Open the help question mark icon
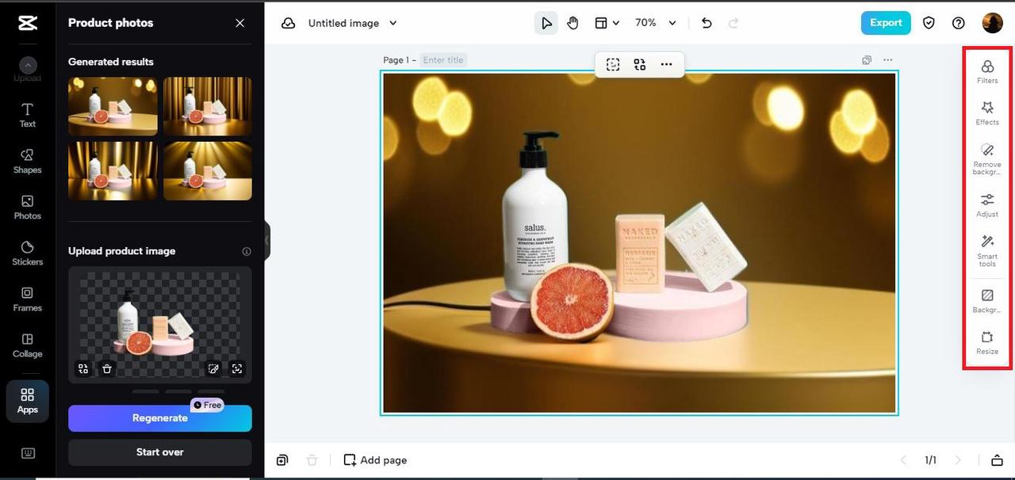 [x=959, y=23]
